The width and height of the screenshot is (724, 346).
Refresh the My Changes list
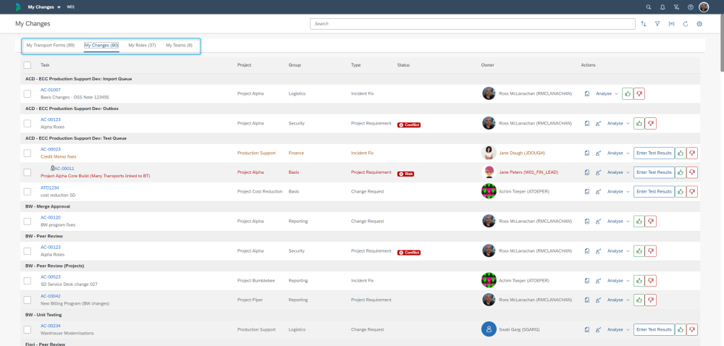685,24
